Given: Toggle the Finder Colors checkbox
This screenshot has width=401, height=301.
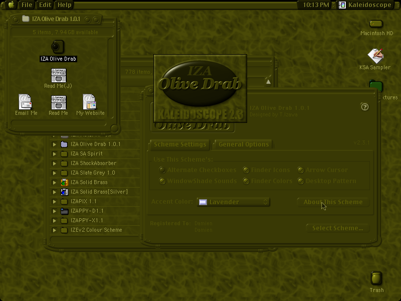Looking at the screenshot, I should pyautogui.click(x=246, y=181).
